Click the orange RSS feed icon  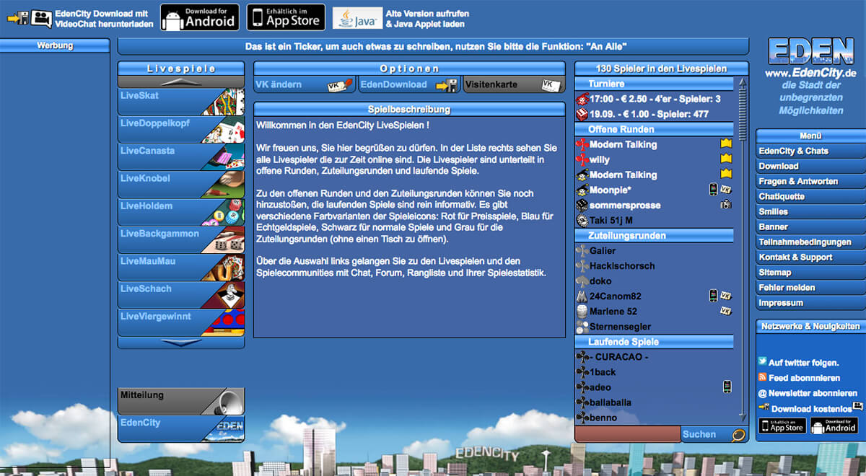click(763, 377)
